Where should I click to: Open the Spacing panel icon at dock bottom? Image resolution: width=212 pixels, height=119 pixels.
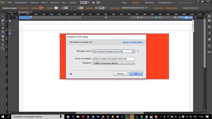209,52
